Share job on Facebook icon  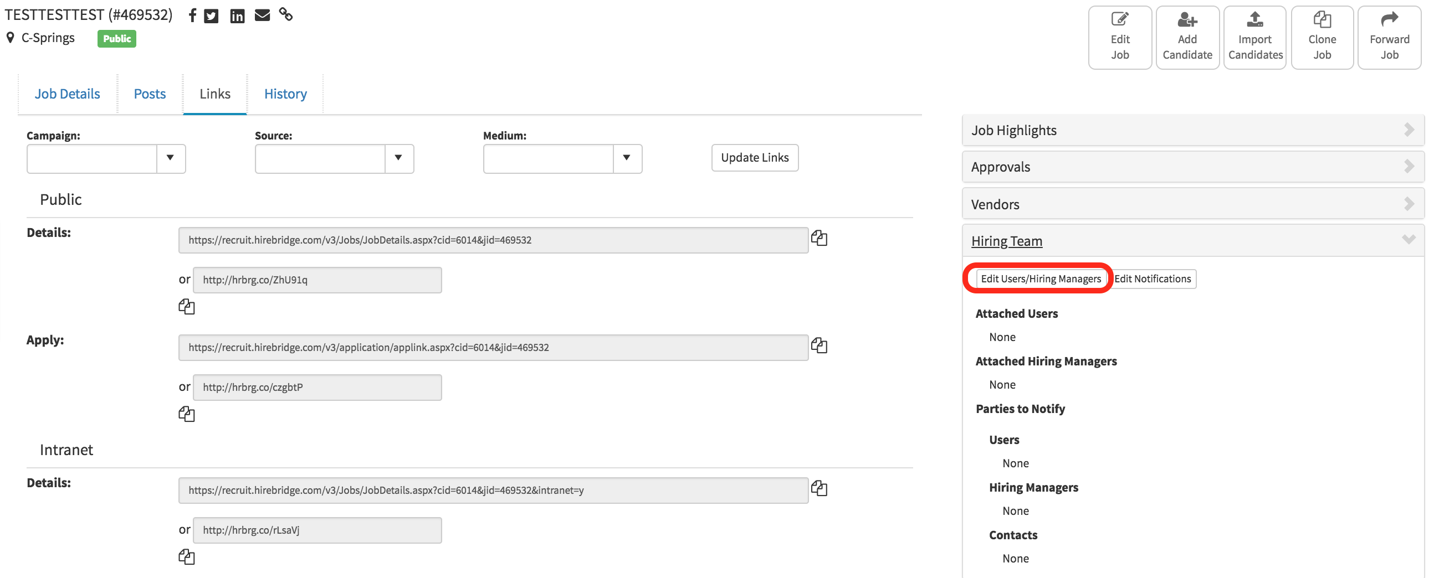[x=192, y=16]
